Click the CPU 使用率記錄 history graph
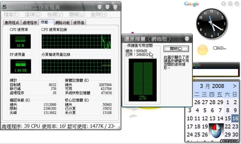The image size is (241, 144). (x=76, y=42)
